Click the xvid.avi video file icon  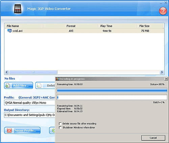tap(9, 31)
